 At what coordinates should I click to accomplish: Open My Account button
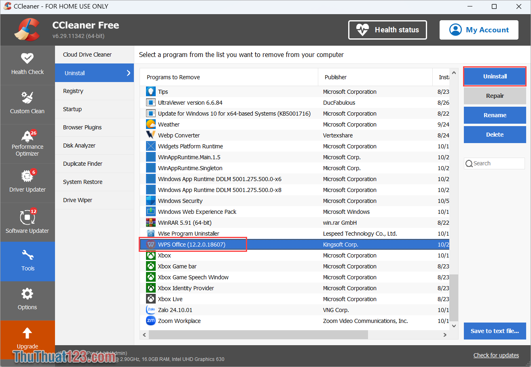click(x=479, y=30)
